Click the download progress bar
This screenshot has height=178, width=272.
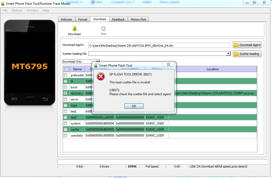click(162, 162)
